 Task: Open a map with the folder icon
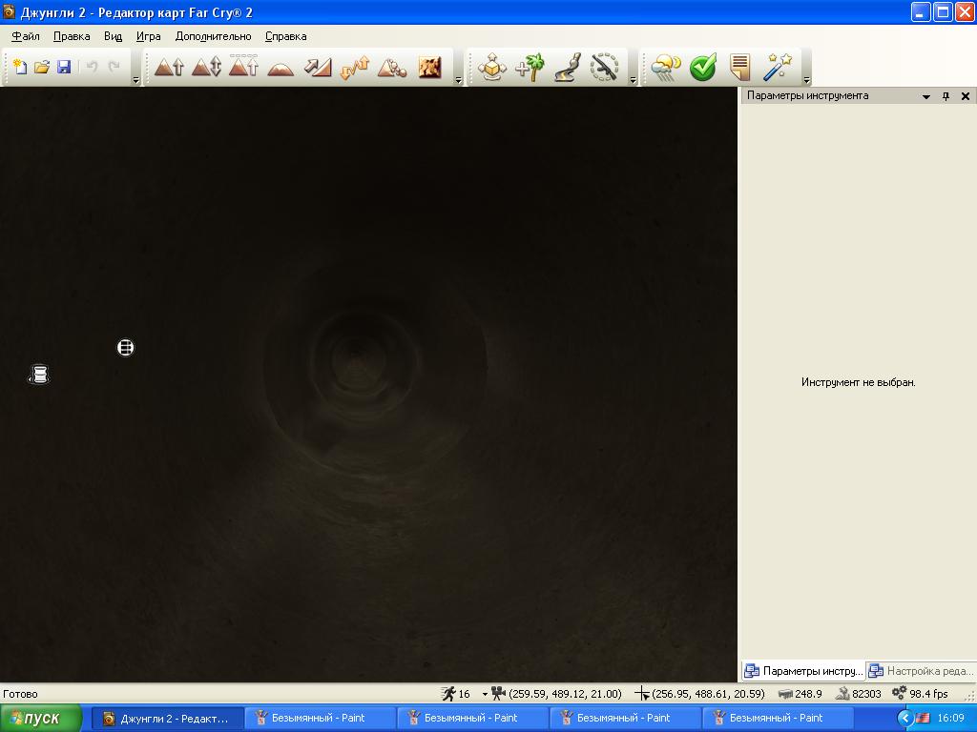[x=42, y=67]
